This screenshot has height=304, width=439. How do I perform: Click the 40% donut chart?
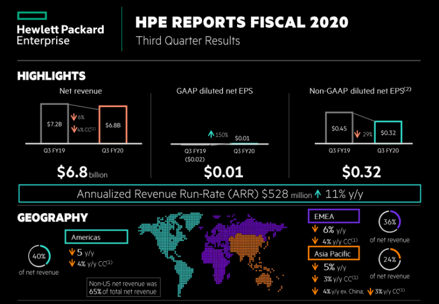[x=39, y=256]
